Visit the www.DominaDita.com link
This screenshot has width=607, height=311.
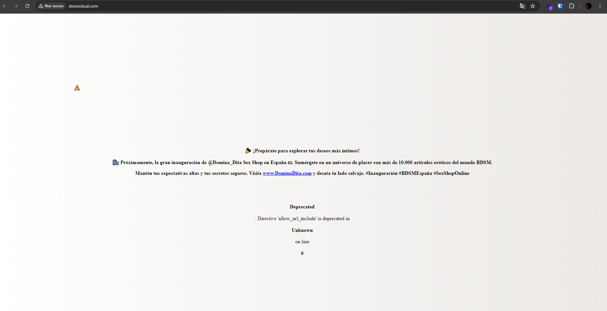pos(287,173)
